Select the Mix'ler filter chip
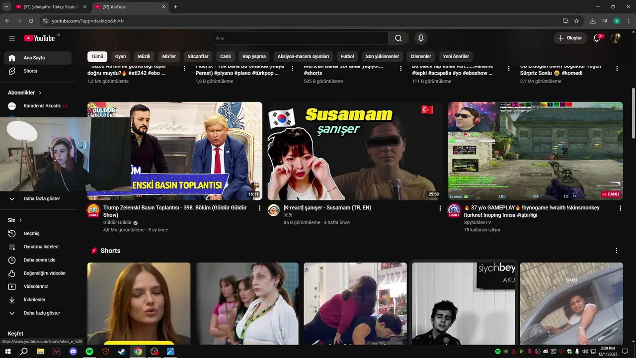This screenshot has height=358, width=636. pos(169,57)
